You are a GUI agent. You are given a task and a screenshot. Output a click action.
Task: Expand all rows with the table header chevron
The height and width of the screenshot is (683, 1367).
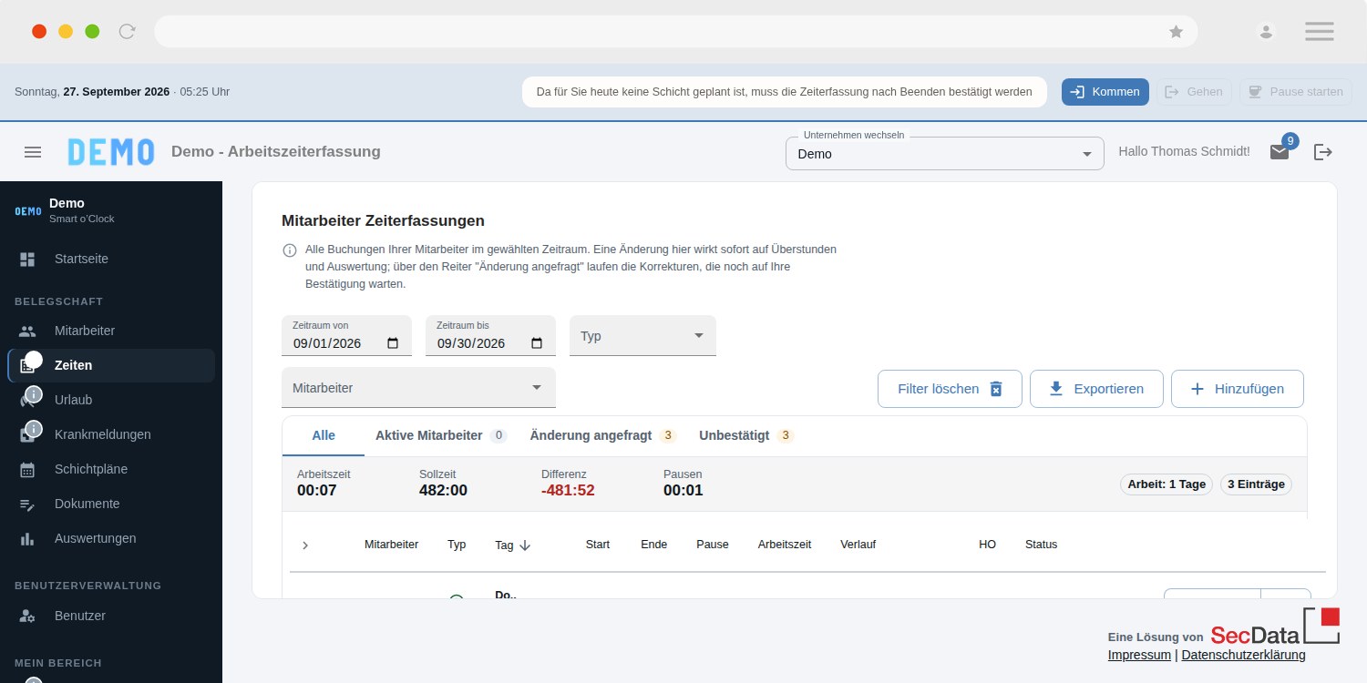click(305, 545)
